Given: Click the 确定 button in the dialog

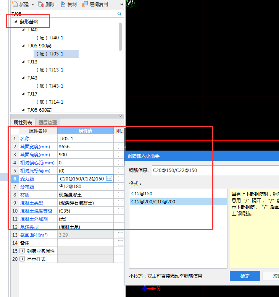Looking at the screenshot, I should click(245, 276).
